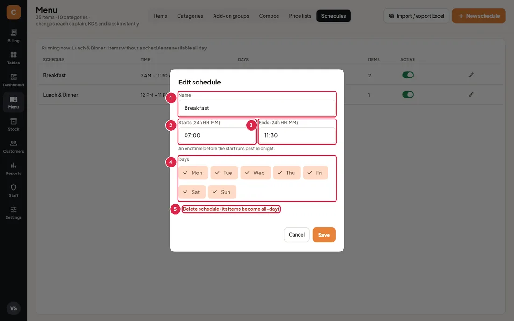Image resolution: width=514 pixels, height=321 pixels.
Task: Open Settings in the sidebar
Action: coord(14,213)
